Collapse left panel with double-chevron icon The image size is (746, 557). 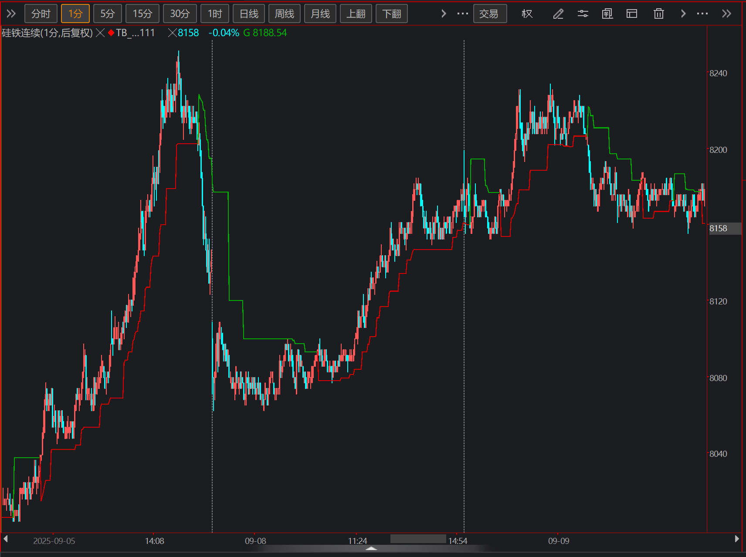11,14
